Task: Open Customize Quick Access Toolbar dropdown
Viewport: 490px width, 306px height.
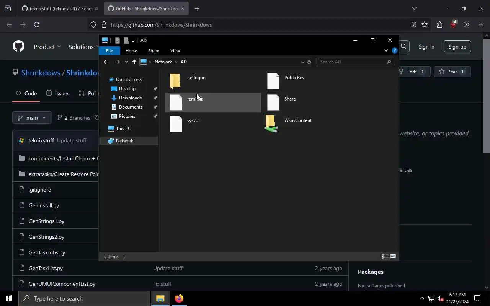Action: click(133, 41)
